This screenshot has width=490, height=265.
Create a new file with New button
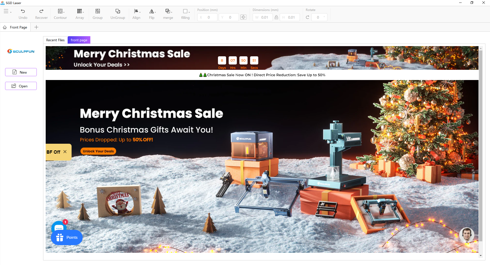tap(21, 72)
